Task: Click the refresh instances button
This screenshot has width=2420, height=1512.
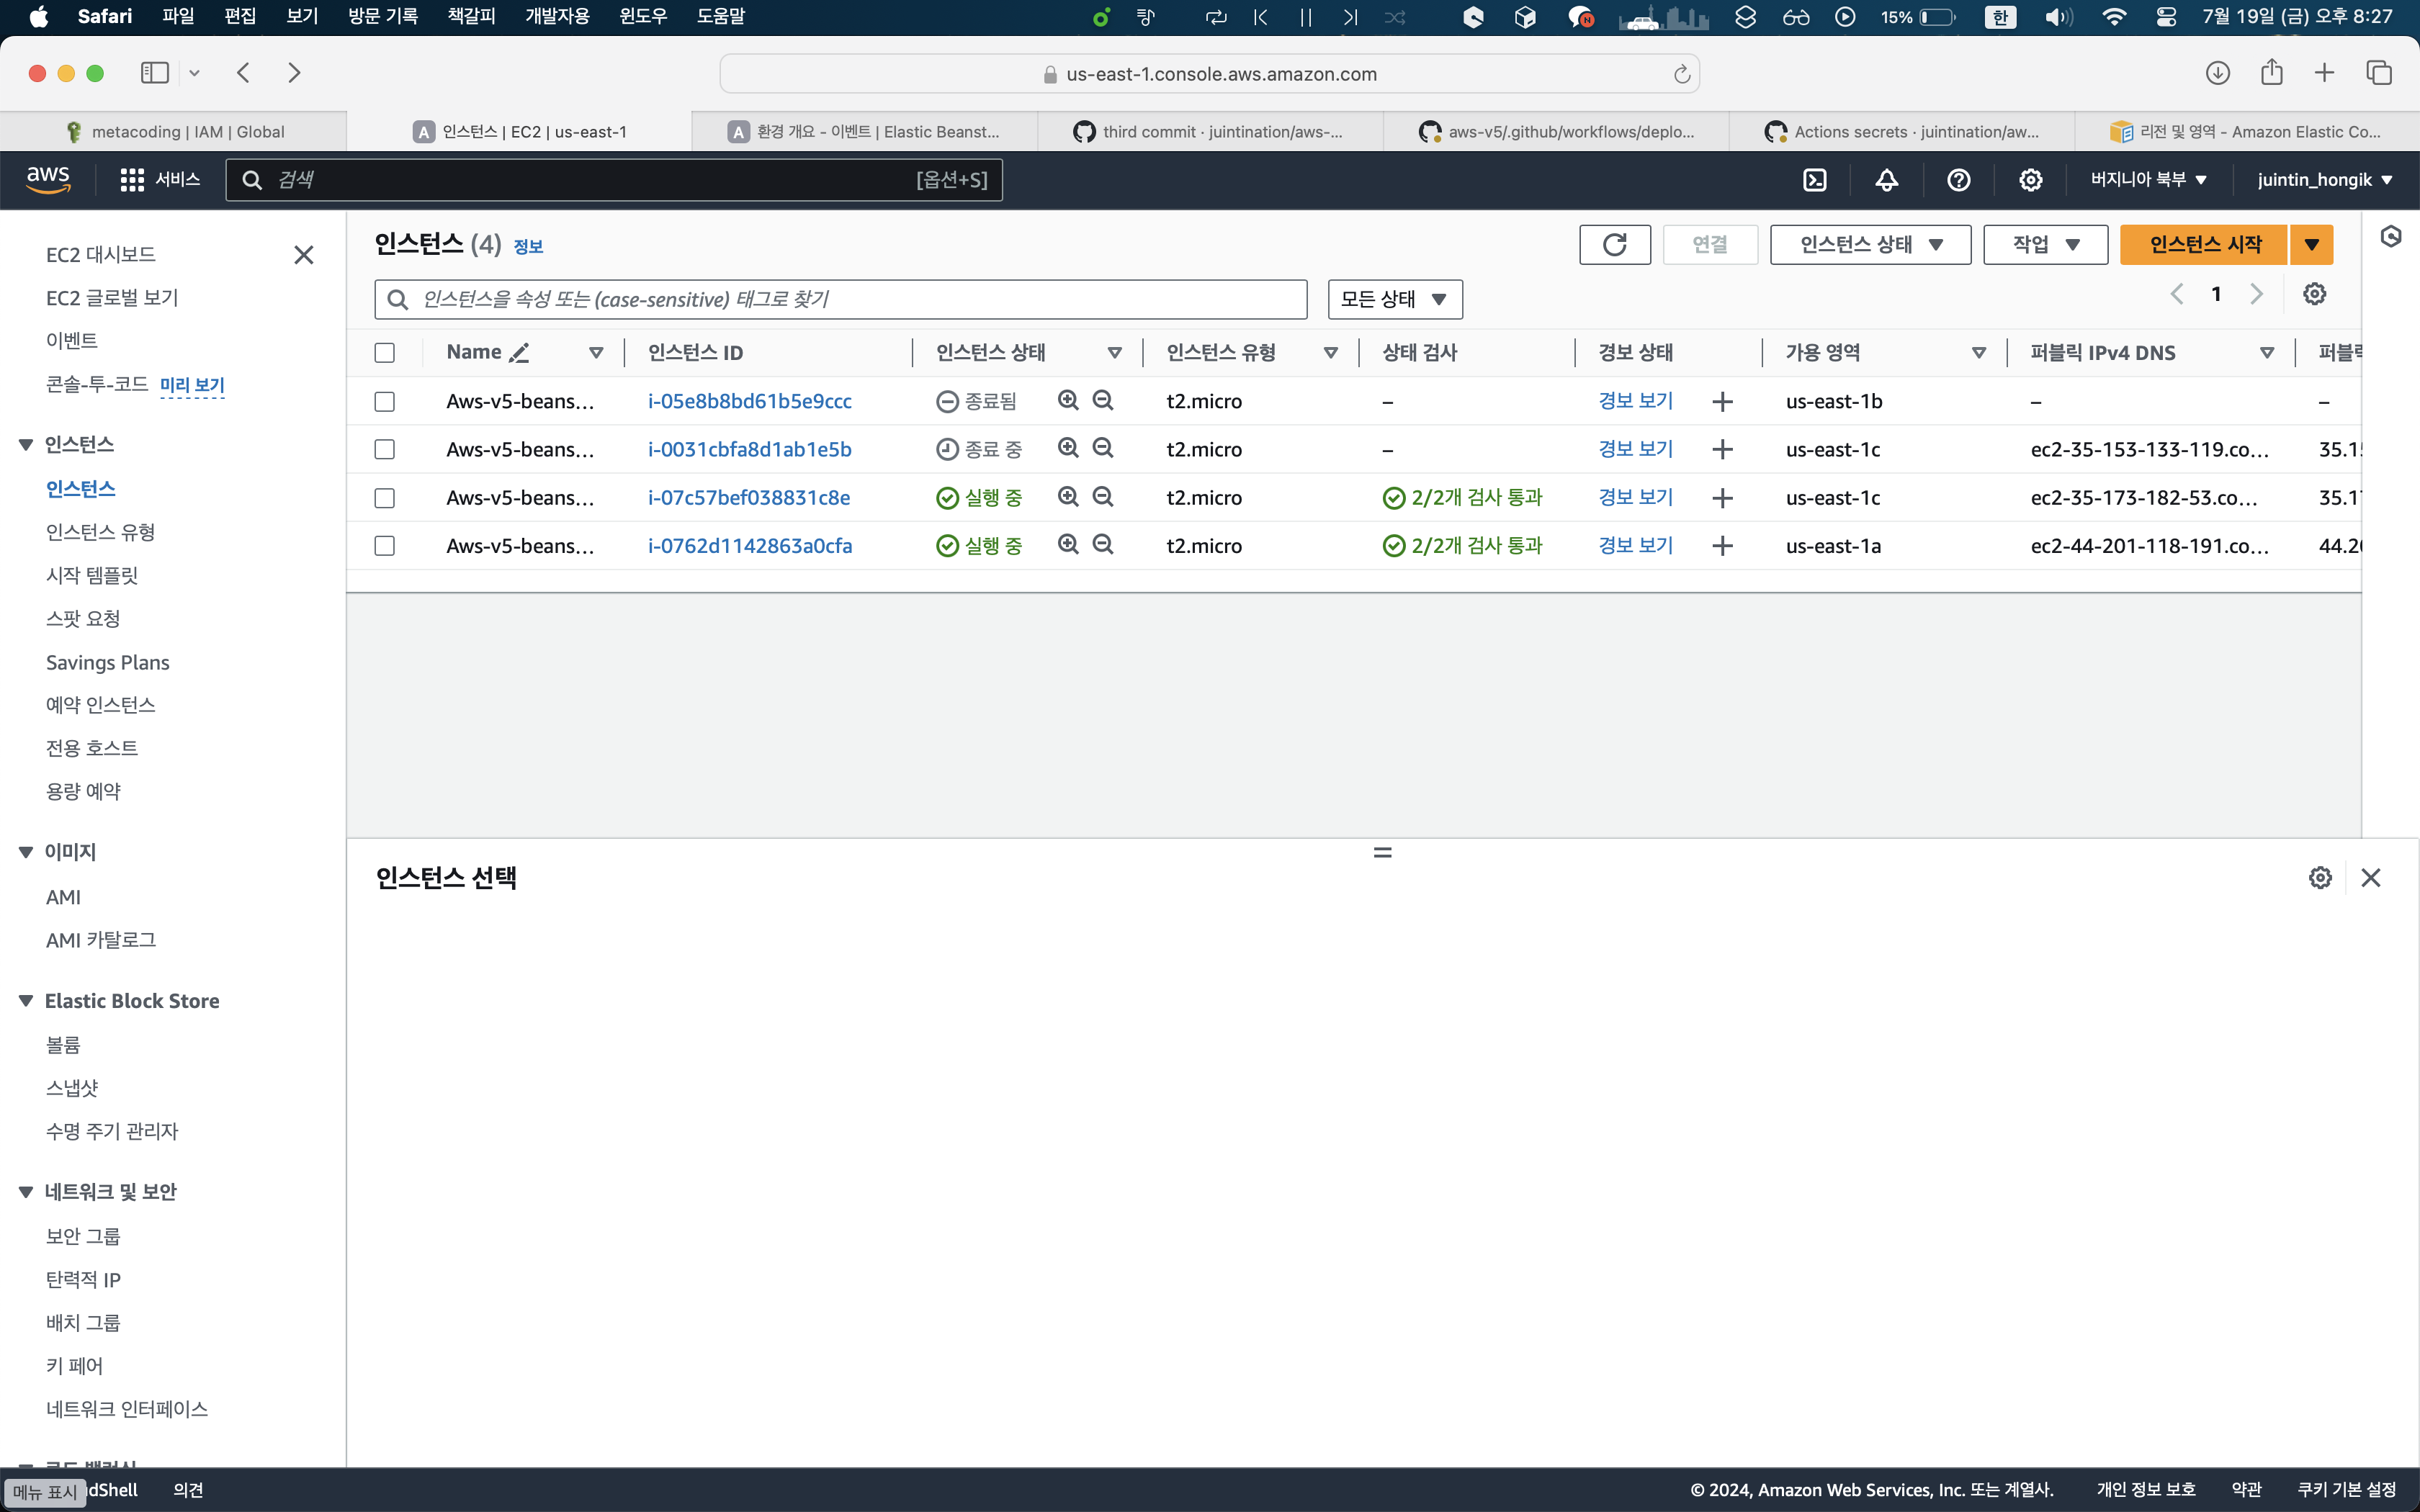Action: [1614, 245]
